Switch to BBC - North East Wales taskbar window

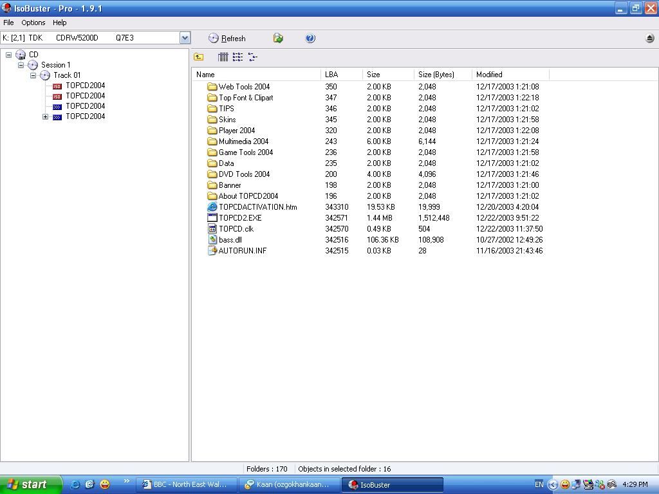[187, 484]
